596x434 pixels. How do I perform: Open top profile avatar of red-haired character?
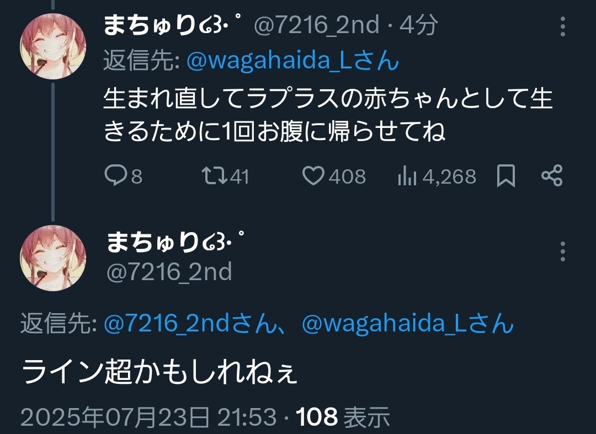click(x=53, y=46)
